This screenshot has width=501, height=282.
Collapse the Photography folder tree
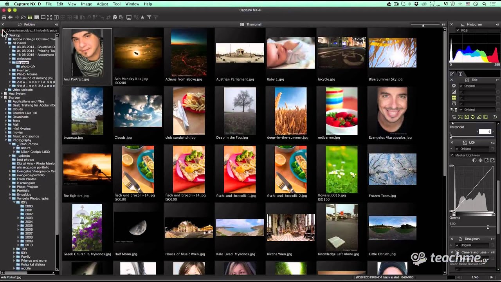(x=6, y=140)
